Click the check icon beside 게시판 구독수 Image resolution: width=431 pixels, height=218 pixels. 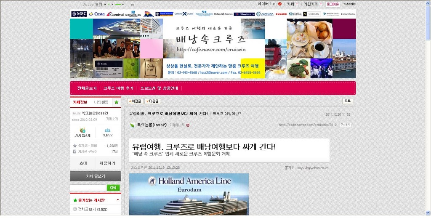75,151
